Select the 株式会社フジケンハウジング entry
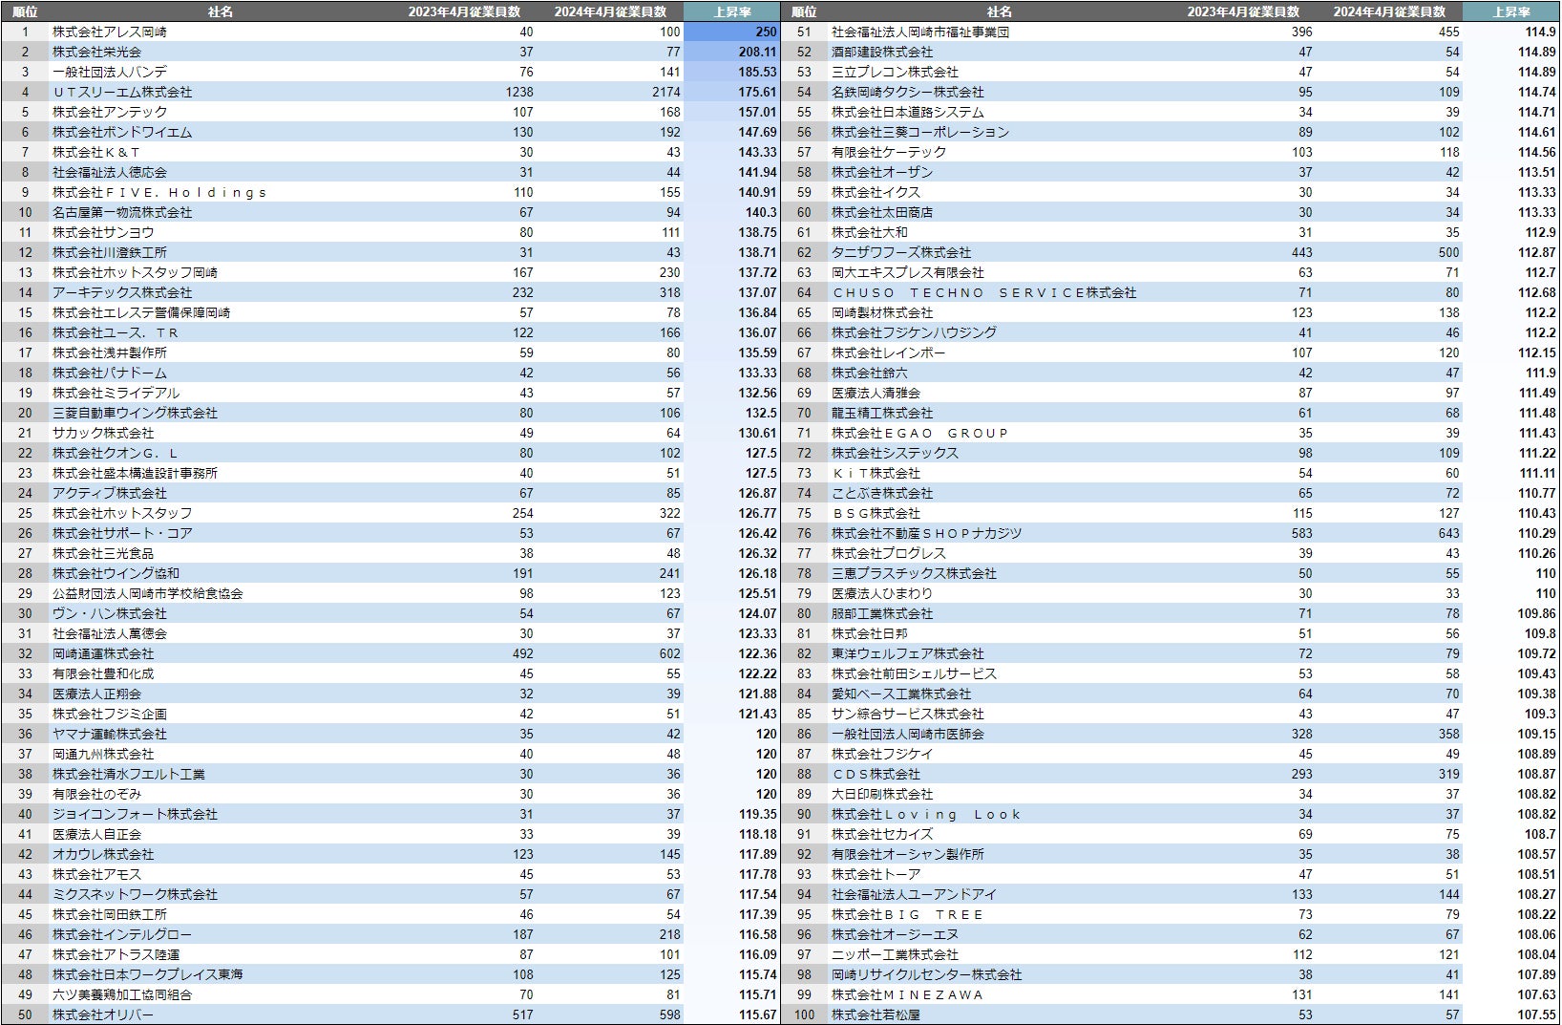The image size is (1562, 1025). pyautogui.click(x=914, y=332)
